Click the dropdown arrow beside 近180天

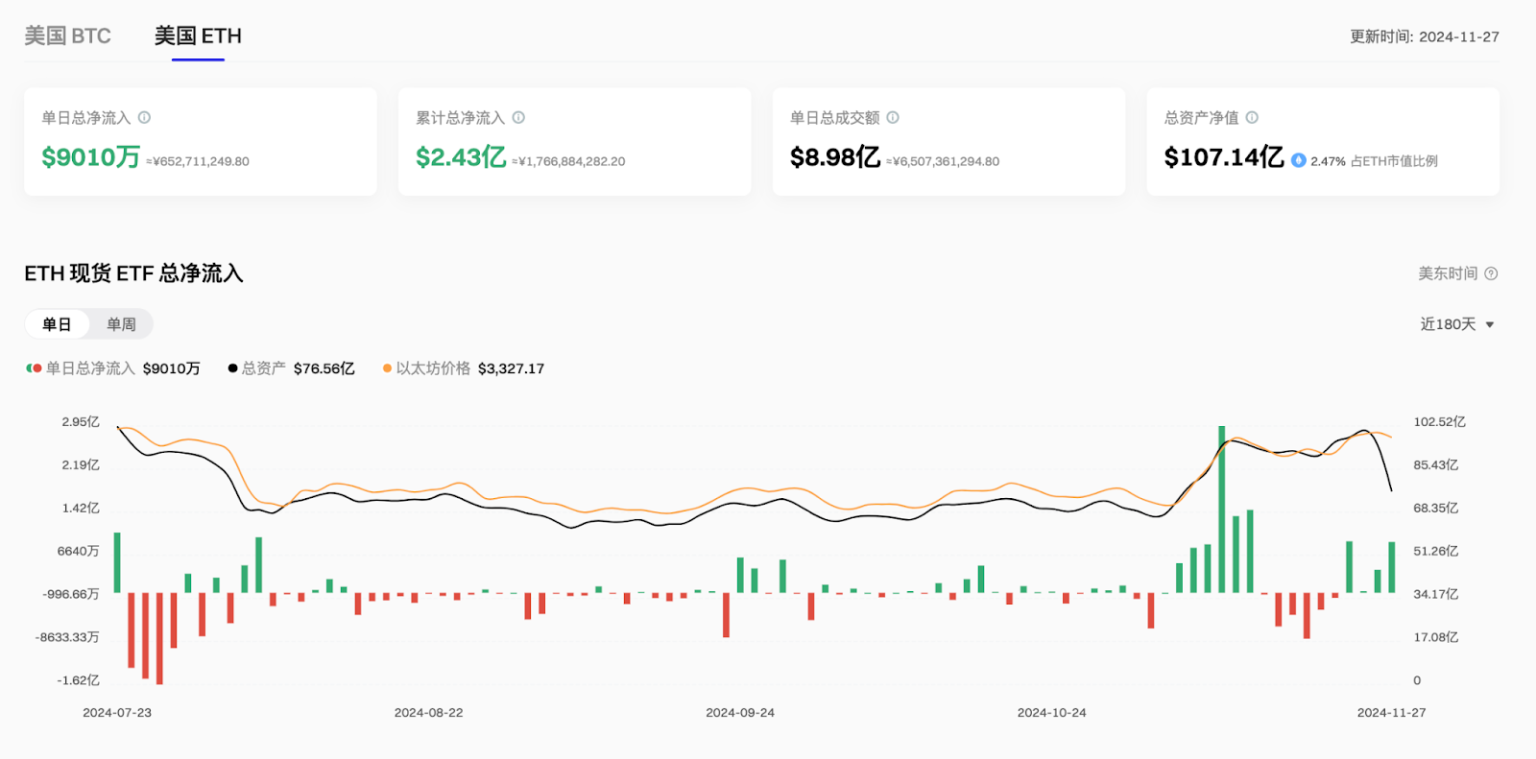1490,325
